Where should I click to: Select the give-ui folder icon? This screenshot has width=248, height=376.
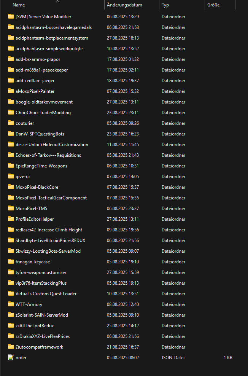click(11, 176)
